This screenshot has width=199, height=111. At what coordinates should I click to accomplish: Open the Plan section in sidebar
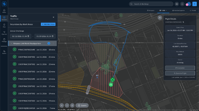click(x=4, y=25)
